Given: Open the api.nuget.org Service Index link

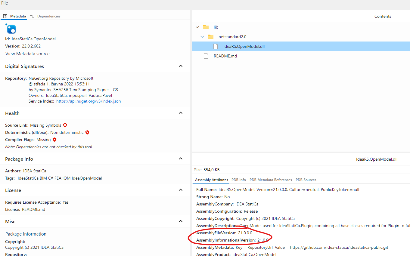Looking at the screenshot, I should point(89,101).
